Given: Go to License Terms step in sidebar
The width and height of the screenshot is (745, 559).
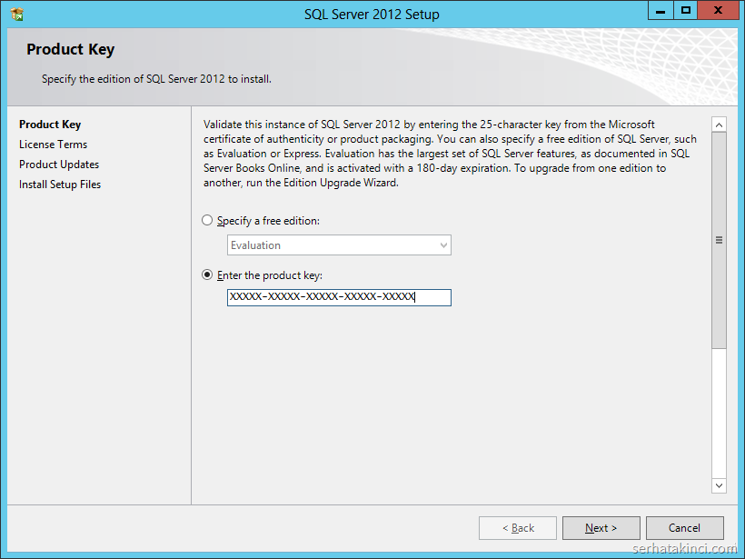Looking at the screenshot, I should 53,145.
